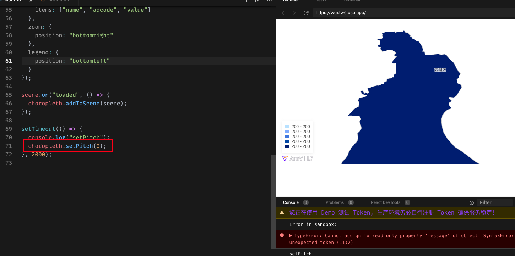Viewport: 515px width, 256px height.
Task: Expand the TypeError message details
Action: click(x=291, y=235)
